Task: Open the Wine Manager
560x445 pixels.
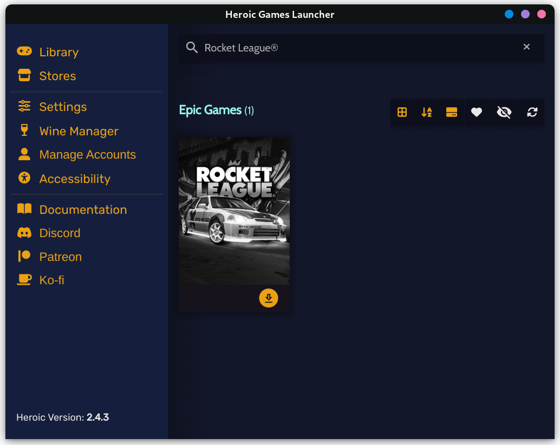Action: click(x=79, y=131)
